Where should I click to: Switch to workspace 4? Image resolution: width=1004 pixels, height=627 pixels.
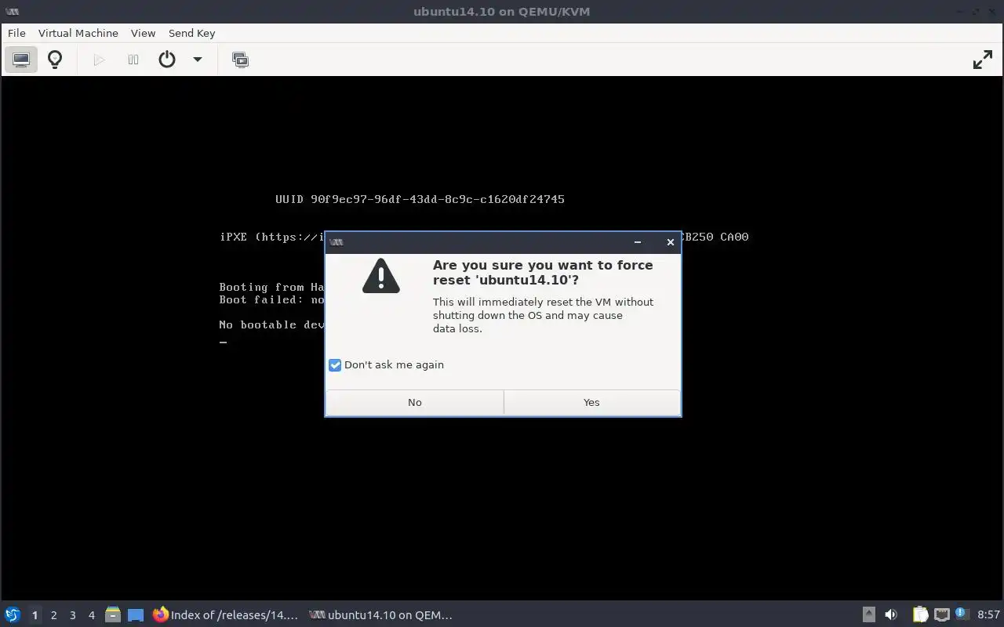[91, 615]
